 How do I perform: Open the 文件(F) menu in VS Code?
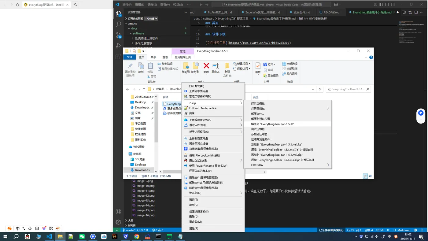point(127,5)
